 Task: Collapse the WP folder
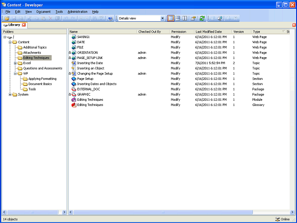click(x=15, y=73)
